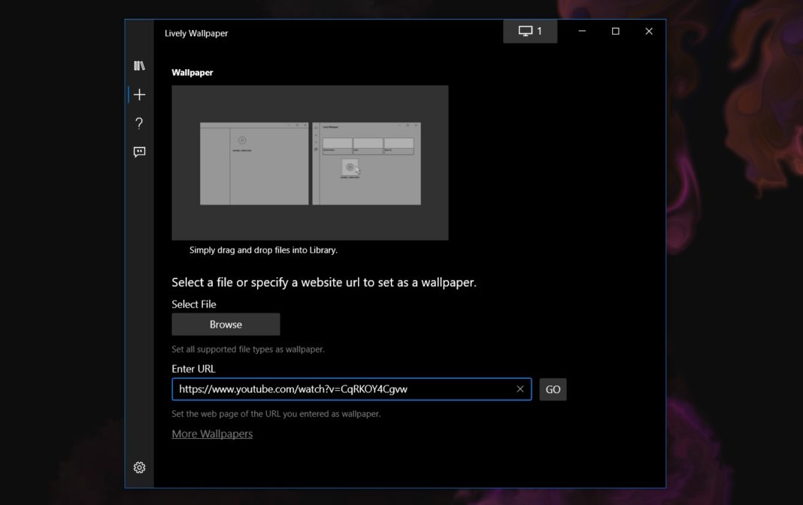The image size is (803, 505).
Task: Click the monitor display selector icon
Action: click(524, 31)
